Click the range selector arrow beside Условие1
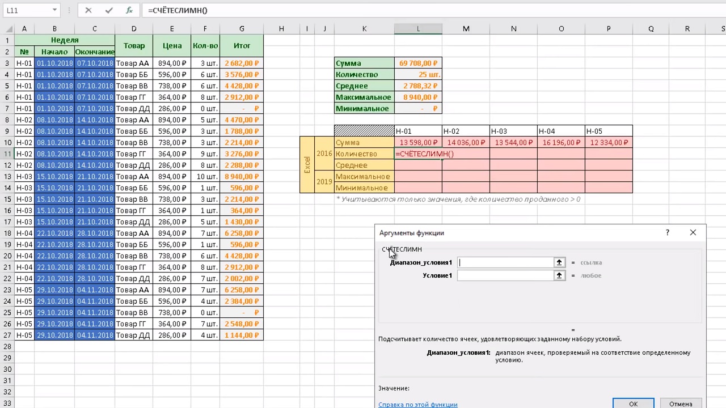Viewport: 726px width, 408px height. click(559, 275)
